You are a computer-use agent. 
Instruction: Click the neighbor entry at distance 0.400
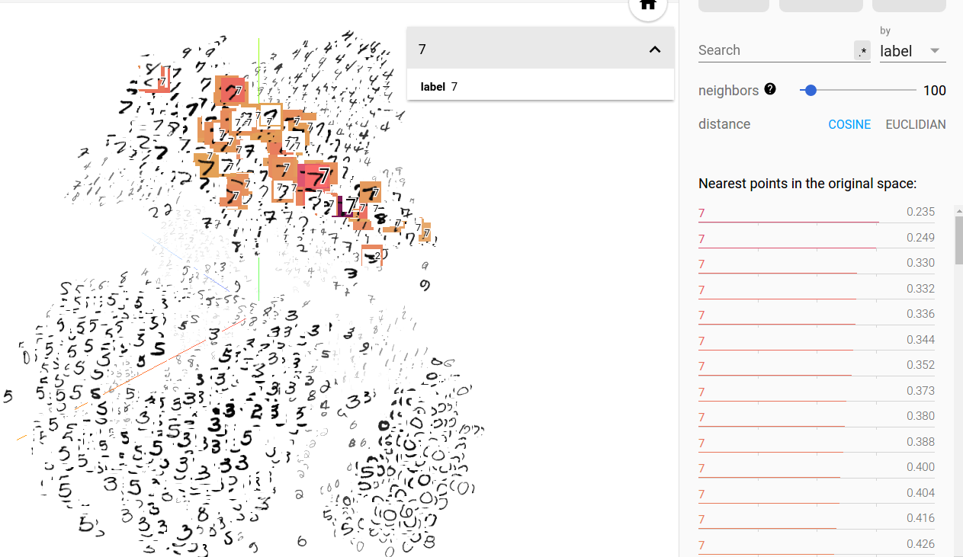point(816,469)
